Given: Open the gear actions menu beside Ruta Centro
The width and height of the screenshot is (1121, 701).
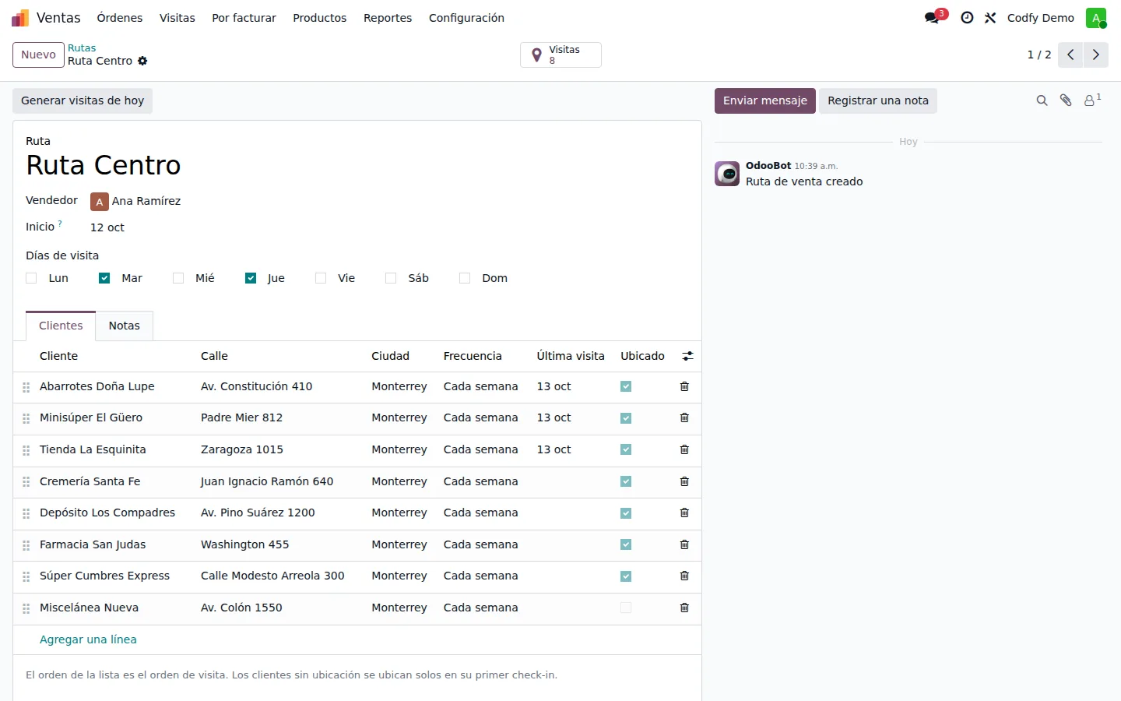Looking at the screenshot, I should [142, 61].
